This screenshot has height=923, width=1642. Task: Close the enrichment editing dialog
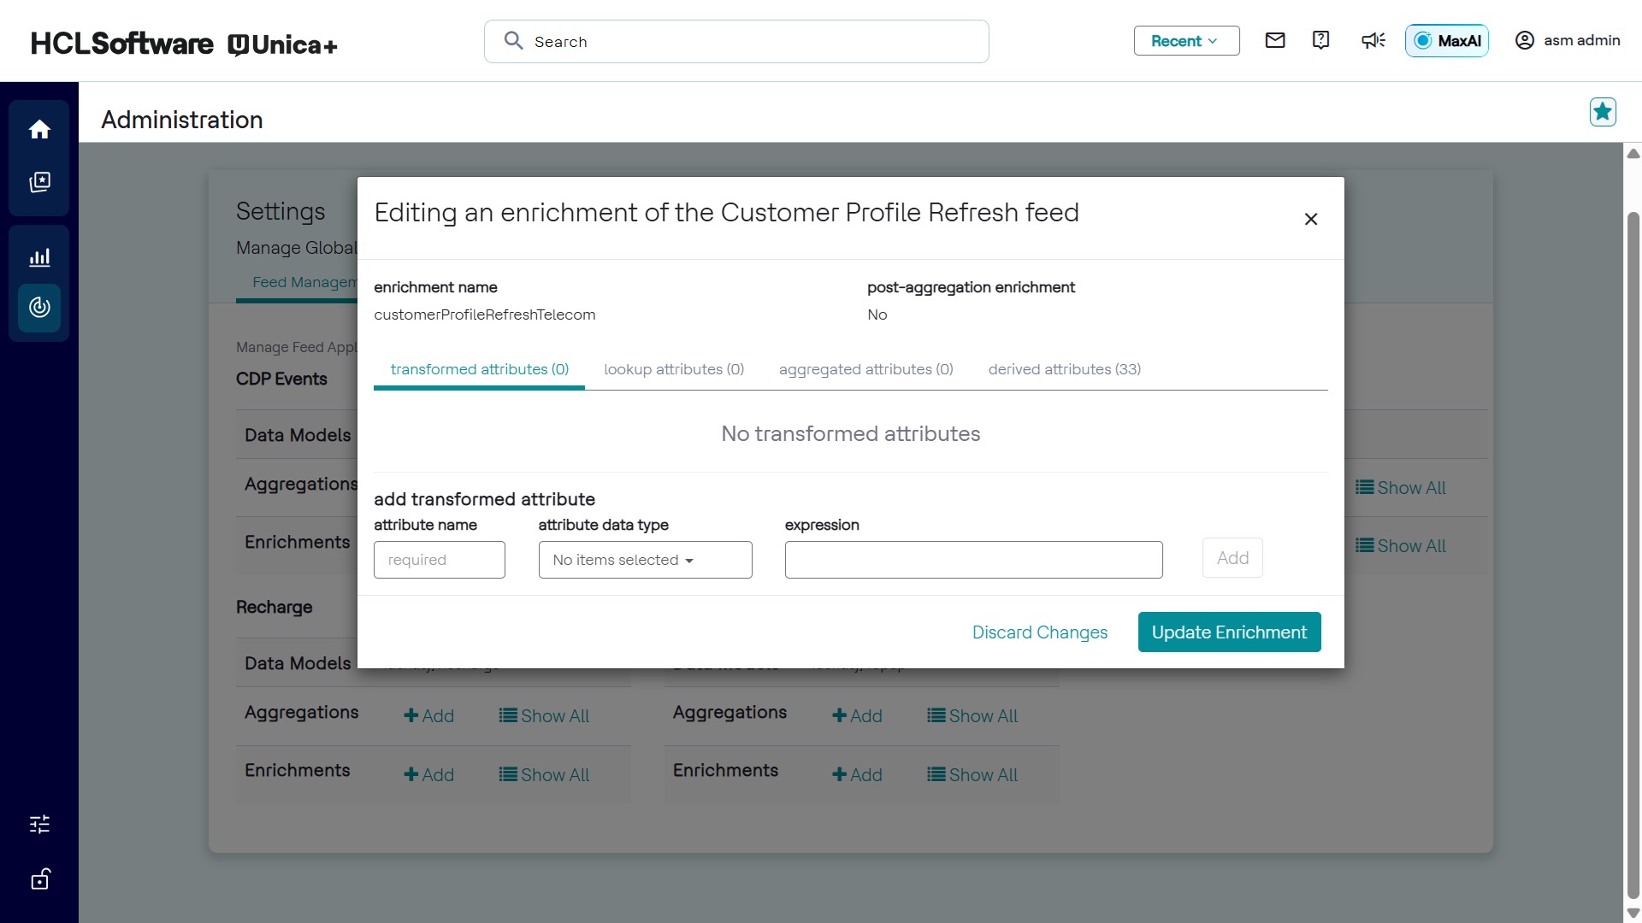[1310, 219]
